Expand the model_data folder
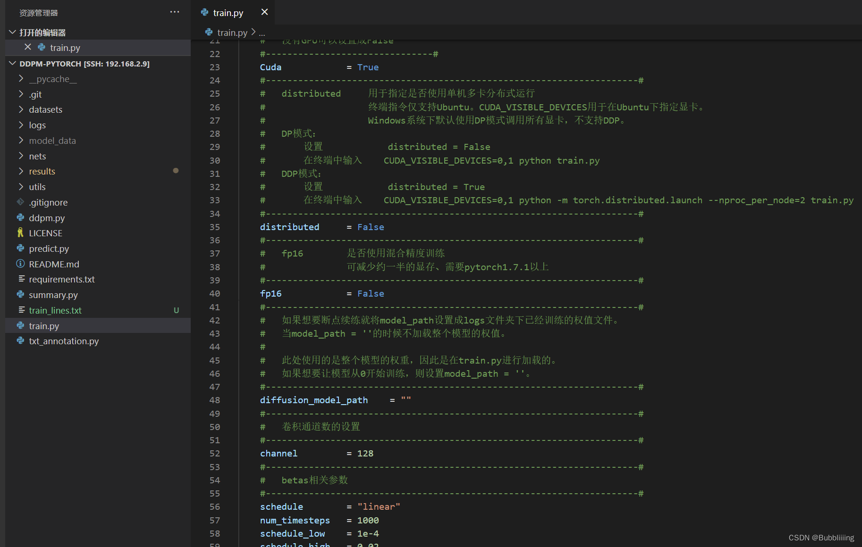The height and width of the screenshot is (547, 862). [21, 140]
